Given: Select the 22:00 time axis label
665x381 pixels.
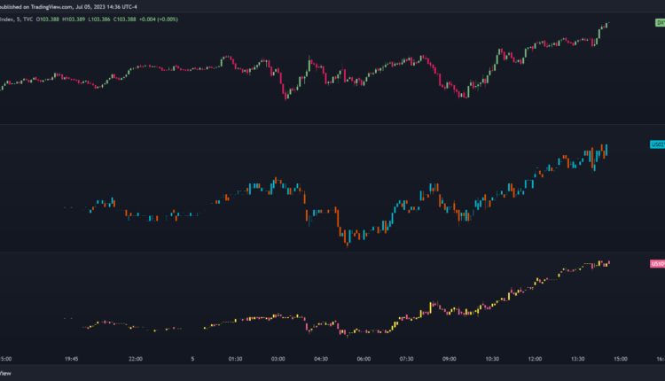Looking at the screenshot, I should (136, 359).
